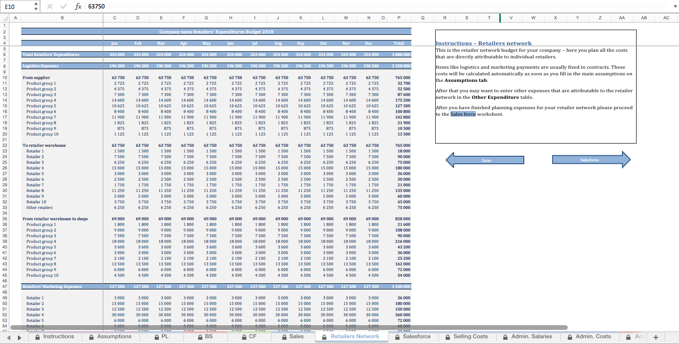Select column AC via its header
The image size is (679, 344).
666,18
